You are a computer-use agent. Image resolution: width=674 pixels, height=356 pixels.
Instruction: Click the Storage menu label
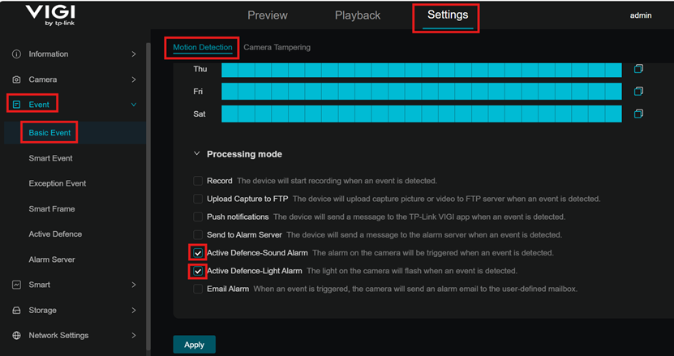coord(42,310)
